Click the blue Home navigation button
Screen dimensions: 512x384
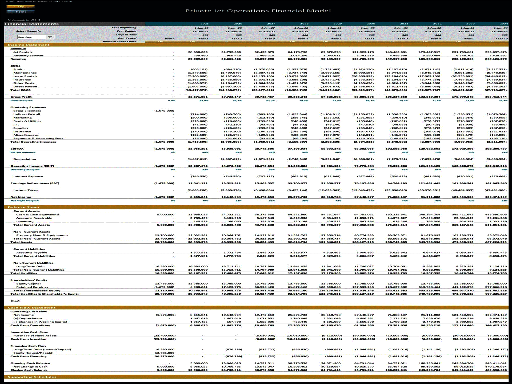[x=21, y=12]
